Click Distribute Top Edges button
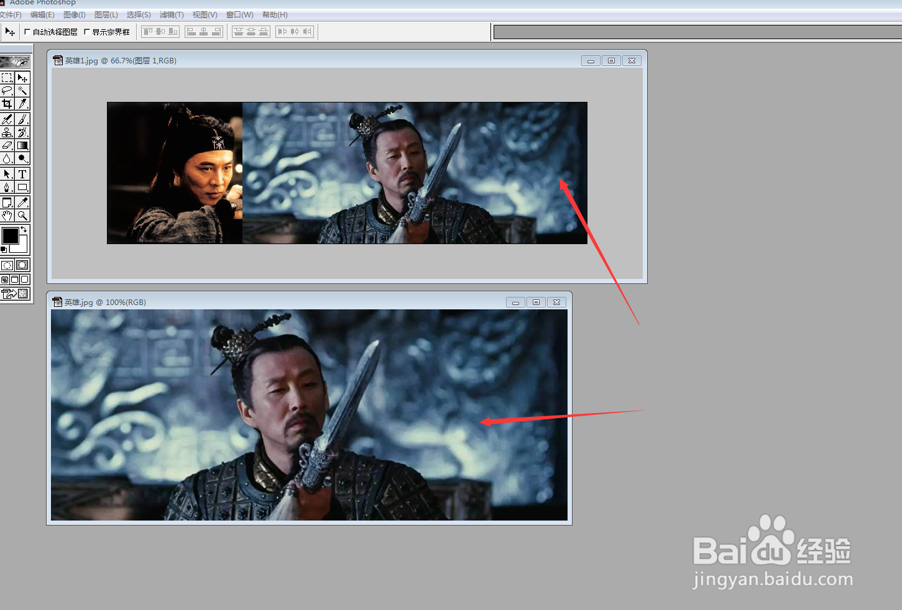The image size is (902, 610). point(239,32)
